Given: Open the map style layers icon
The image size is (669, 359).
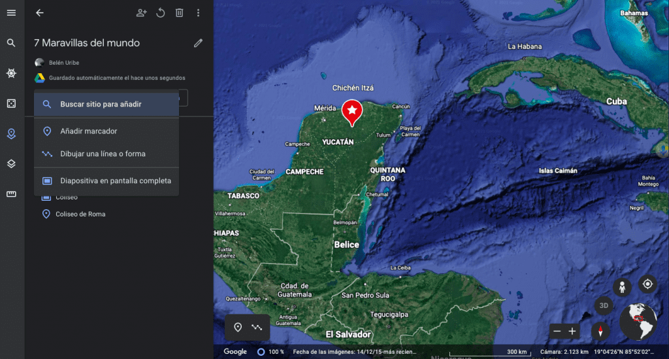Looking at the screenshot, I should pos(11,163).
